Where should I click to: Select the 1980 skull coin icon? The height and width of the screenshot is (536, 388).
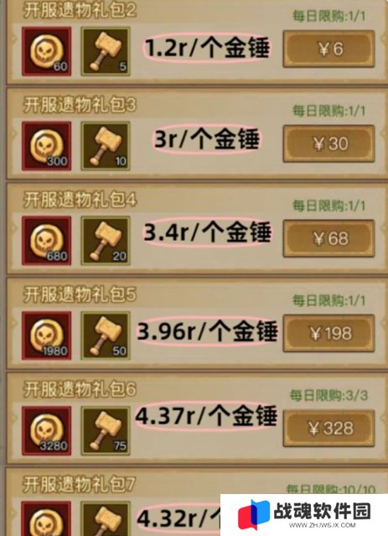(46, 336)
